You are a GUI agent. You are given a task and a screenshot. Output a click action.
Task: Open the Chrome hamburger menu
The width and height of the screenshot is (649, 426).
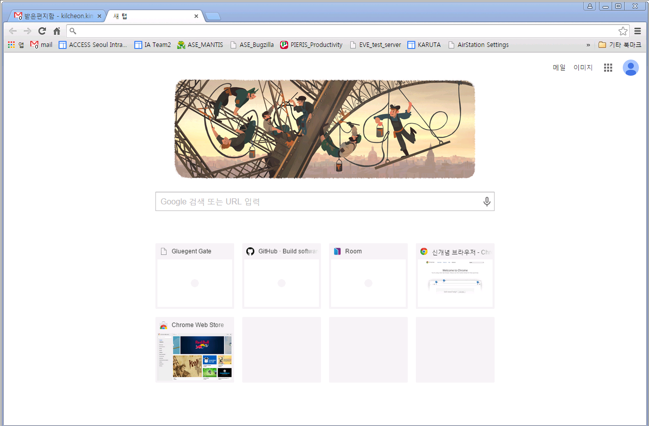(638, 31)
